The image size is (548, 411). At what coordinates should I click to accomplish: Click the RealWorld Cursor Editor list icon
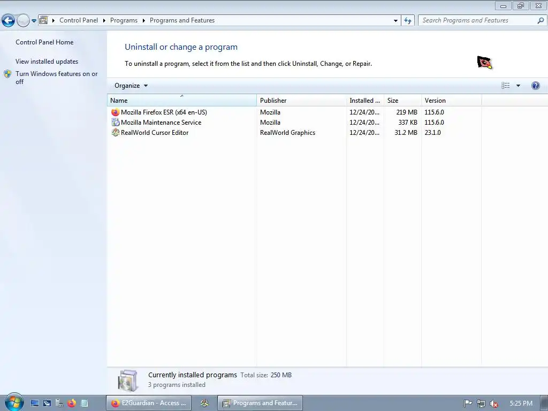coord(116,133)
